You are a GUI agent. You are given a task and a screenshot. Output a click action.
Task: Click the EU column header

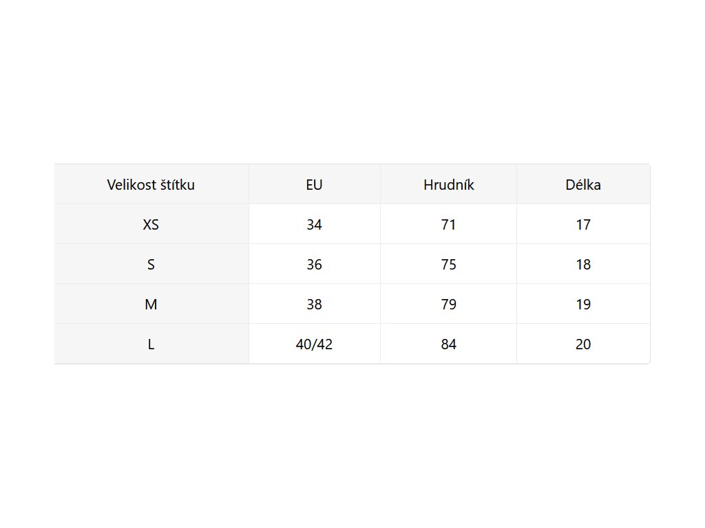tap(314, 185)
